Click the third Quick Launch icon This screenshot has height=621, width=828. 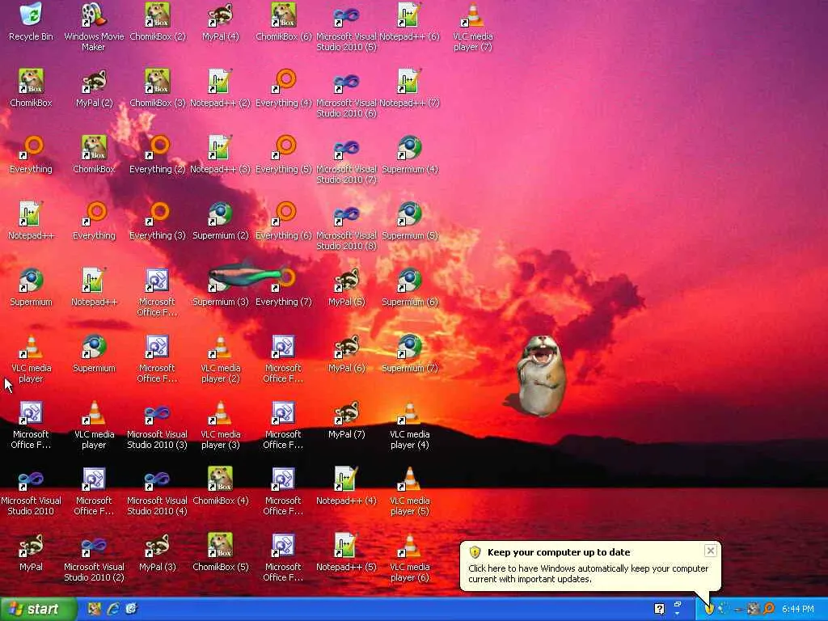point(132,609)
